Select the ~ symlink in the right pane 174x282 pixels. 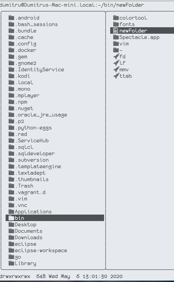point(118,50)
